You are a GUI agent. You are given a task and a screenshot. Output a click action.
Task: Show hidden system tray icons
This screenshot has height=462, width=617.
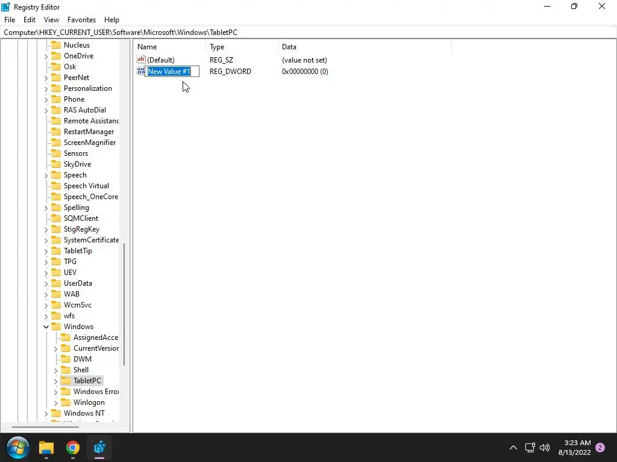(513, 448)
